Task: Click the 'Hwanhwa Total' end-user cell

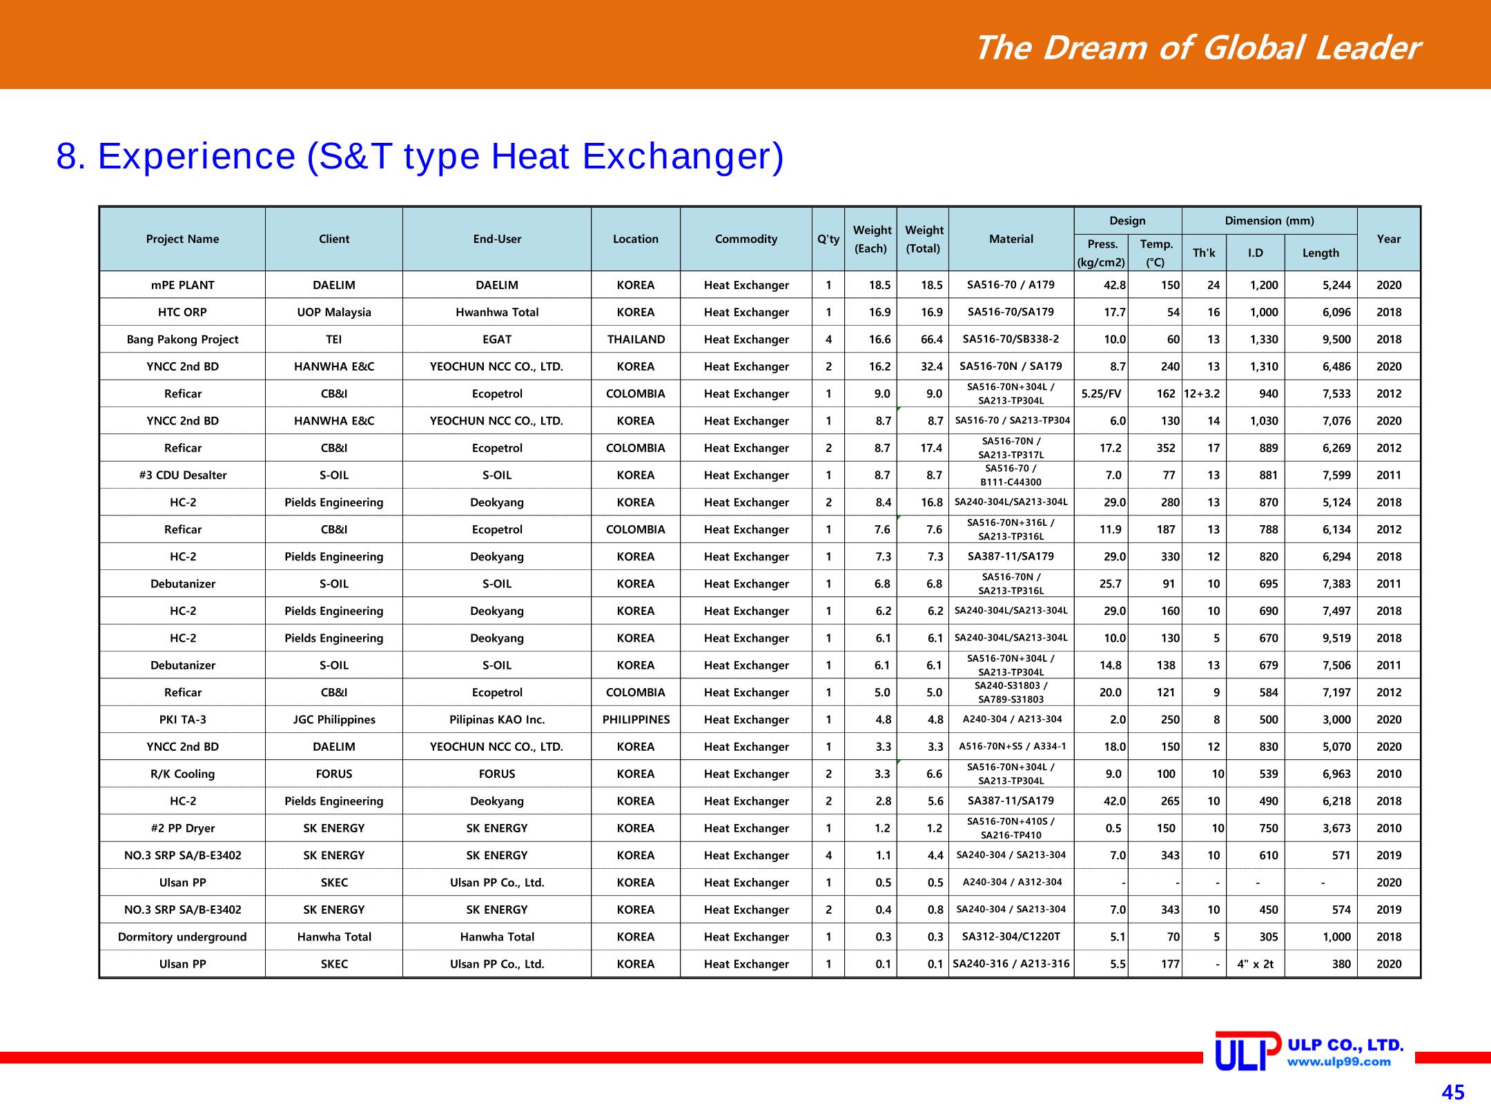Action: tap(497, 312)
